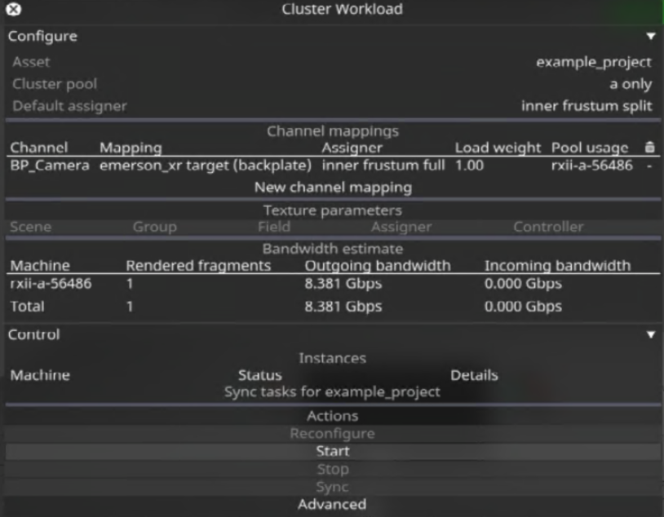Change the Cluster pool value 'a only'
Screen dimensions: 664x517
(631, 84)
